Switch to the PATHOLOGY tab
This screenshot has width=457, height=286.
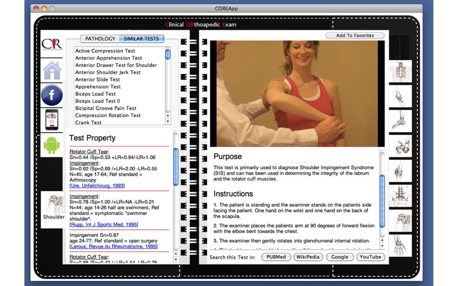coord(100,39)
